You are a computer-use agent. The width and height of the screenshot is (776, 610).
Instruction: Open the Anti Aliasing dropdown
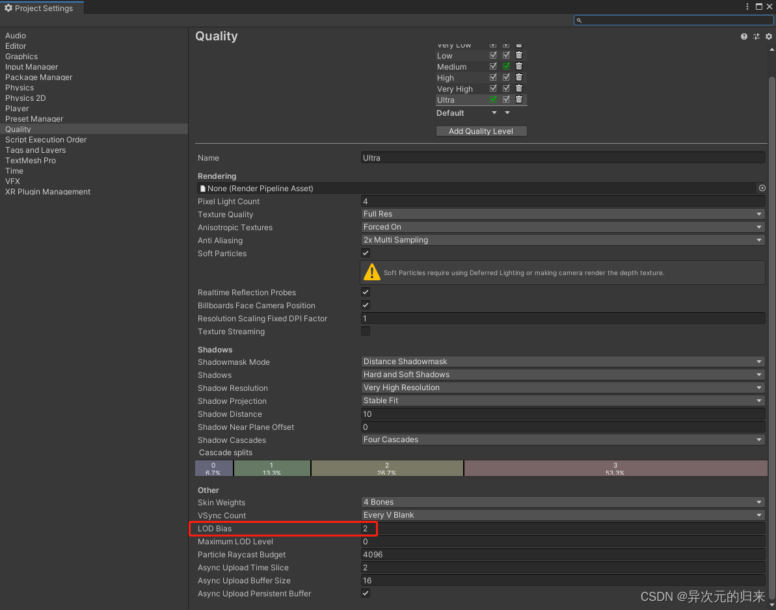coord(563,240)
